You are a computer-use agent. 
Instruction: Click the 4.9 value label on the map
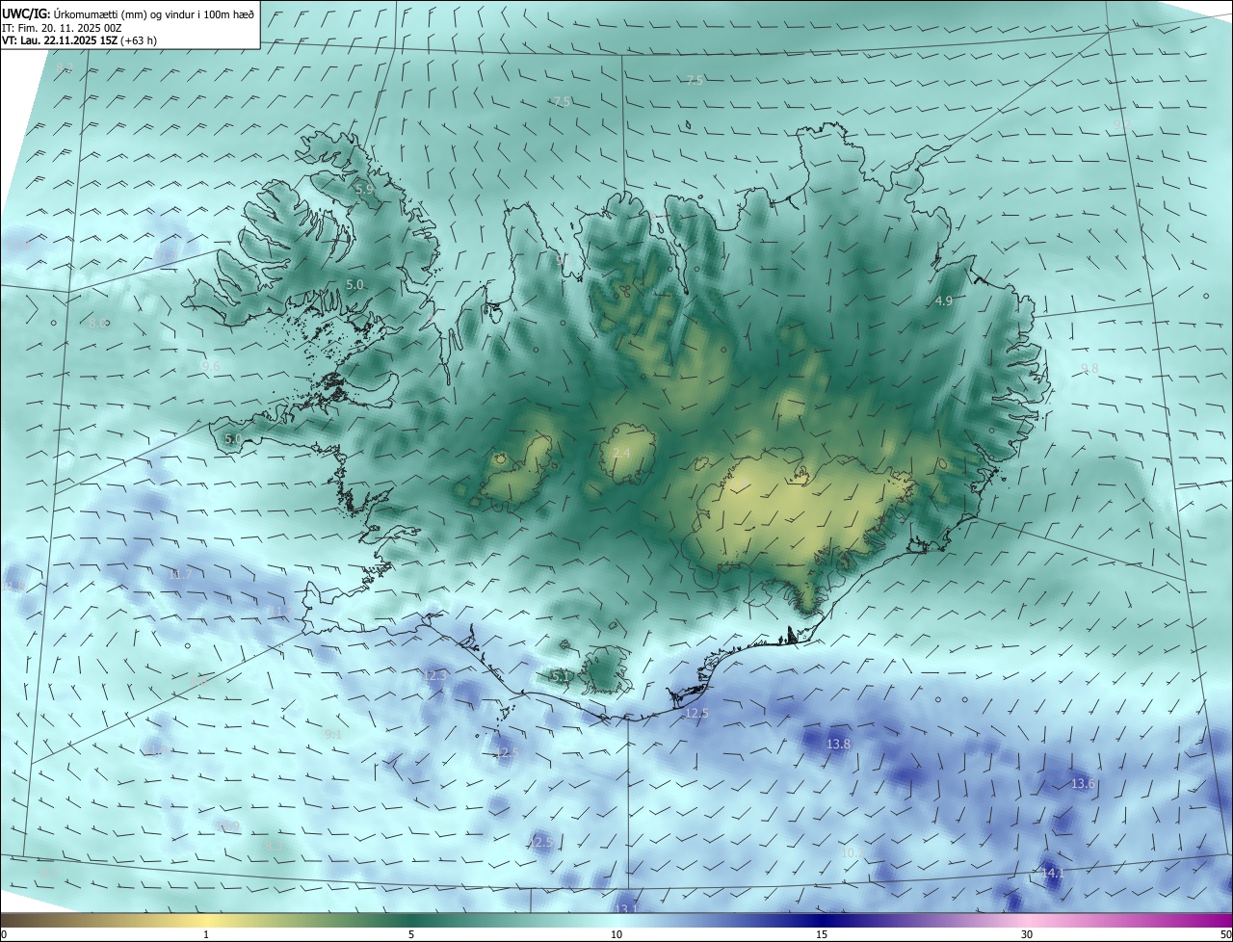(x=944, y=301)
